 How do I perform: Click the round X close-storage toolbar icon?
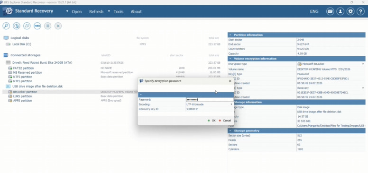click(58, 26)
